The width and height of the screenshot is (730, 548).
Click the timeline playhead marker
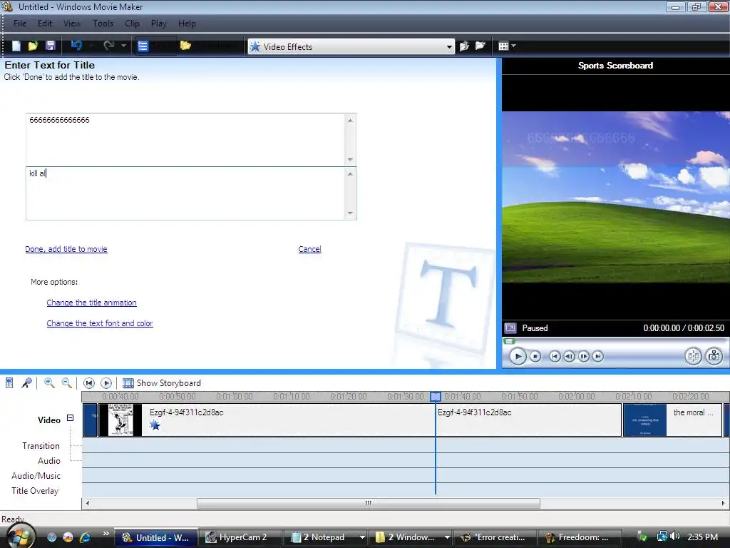(x=436, y=397)
